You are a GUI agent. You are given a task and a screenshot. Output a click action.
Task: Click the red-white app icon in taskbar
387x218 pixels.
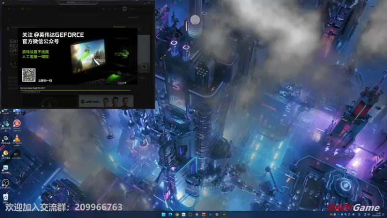[x=204, y=215]
